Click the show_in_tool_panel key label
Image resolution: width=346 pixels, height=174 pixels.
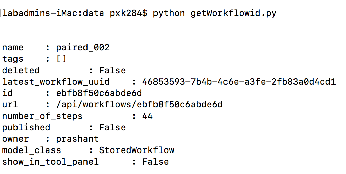point(50,162)
